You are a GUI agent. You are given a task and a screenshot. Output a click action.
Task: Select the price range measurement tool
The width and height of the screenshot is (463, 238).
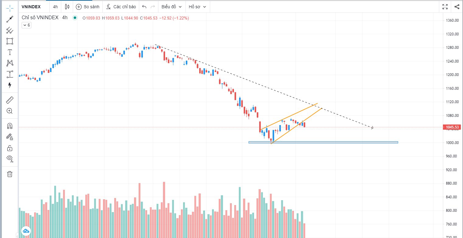pos(10,74)
